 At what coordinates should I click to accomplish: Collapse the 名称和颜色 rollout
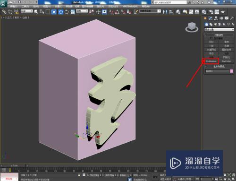point(219,66)
